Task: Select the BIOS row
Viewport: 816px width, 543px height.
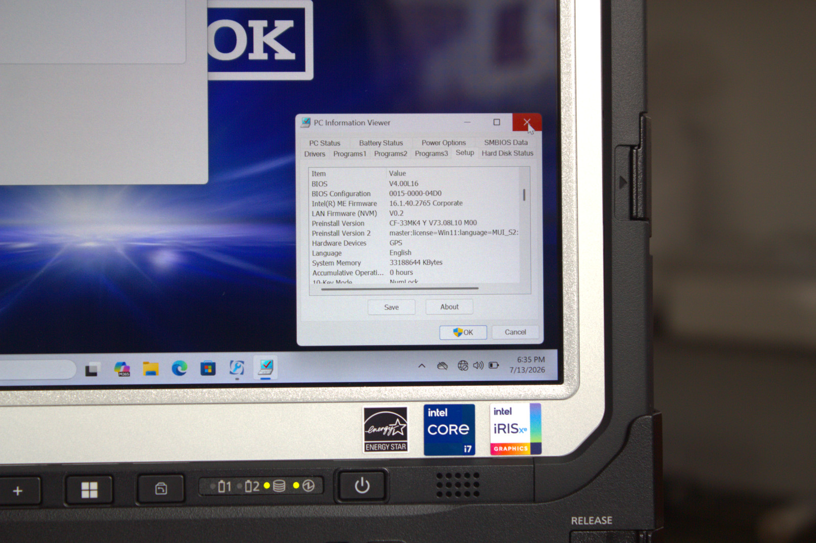Action: tap(414, 184)
